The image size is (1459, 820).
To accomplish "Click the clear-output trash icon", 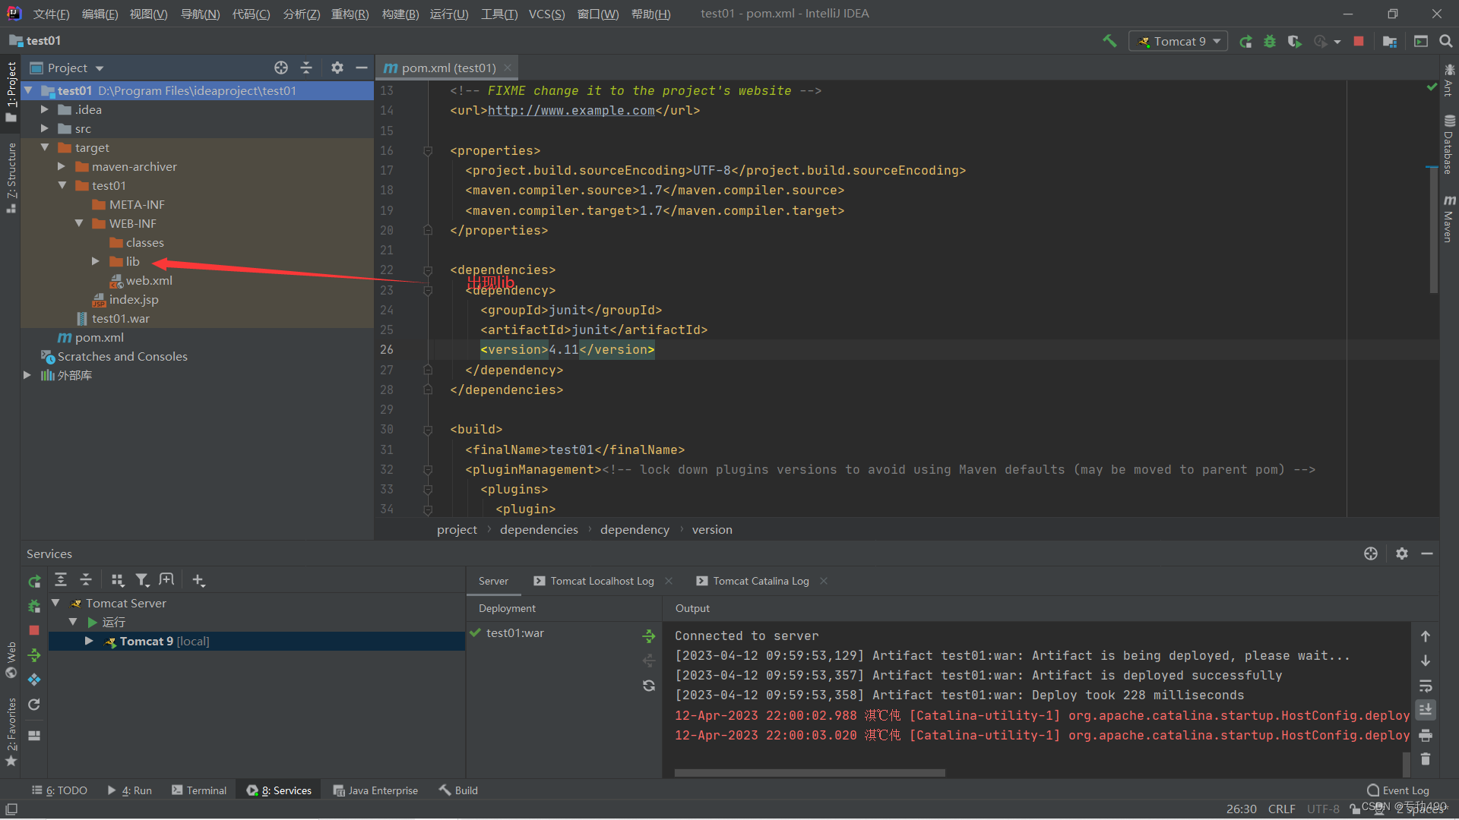I will click(1426, 759).
